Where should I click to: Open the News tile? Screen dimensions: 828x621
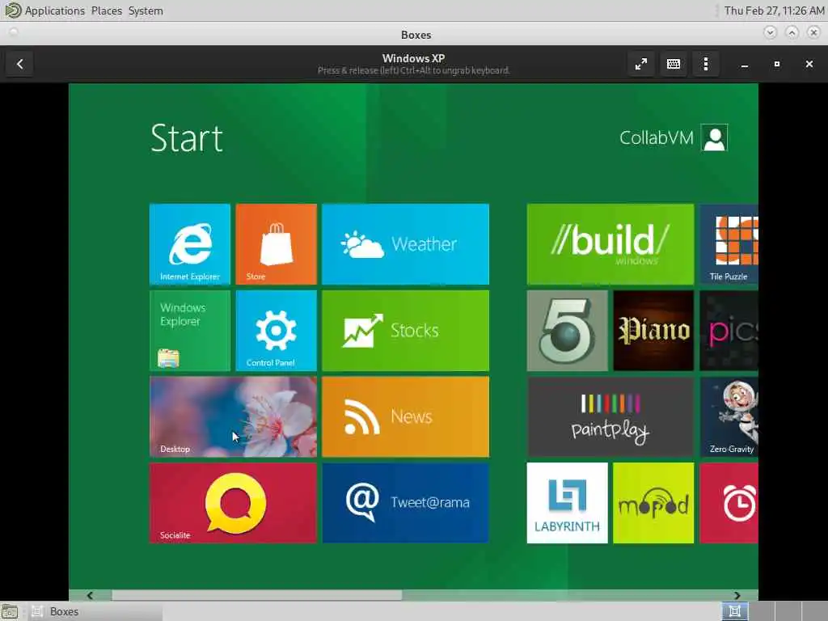pyautogui.click(x=405, y=416)
